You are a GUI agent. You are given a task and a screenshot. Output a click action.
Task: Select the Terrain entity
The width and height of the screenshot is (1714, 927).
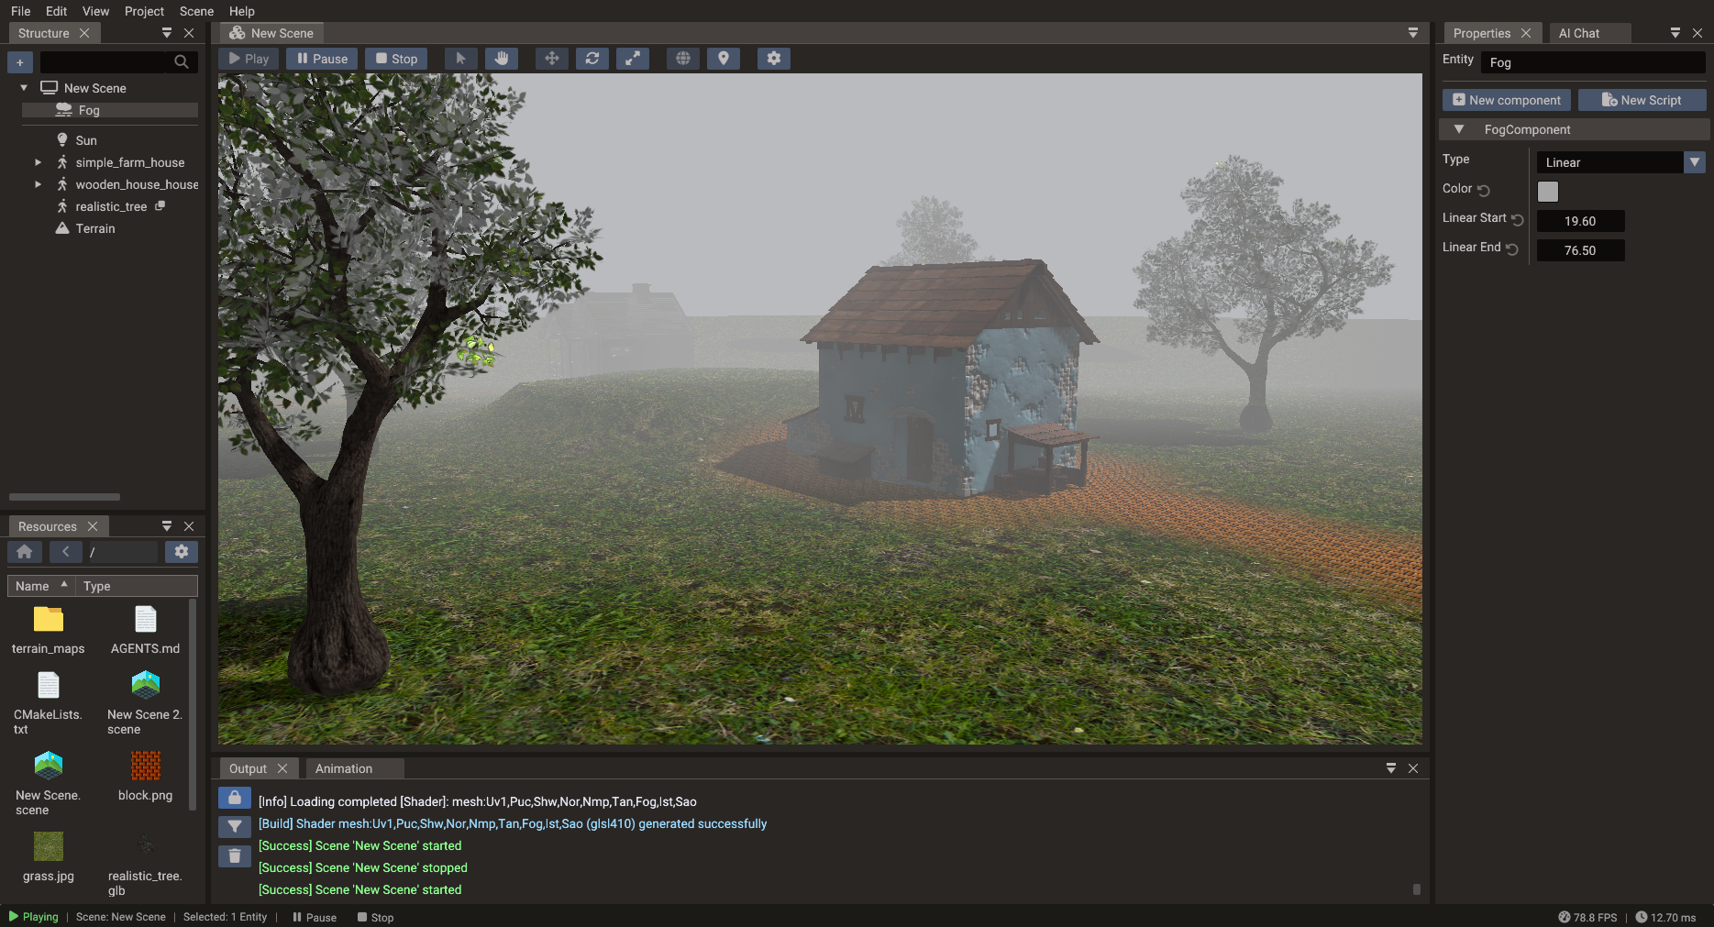pos(95,228)
